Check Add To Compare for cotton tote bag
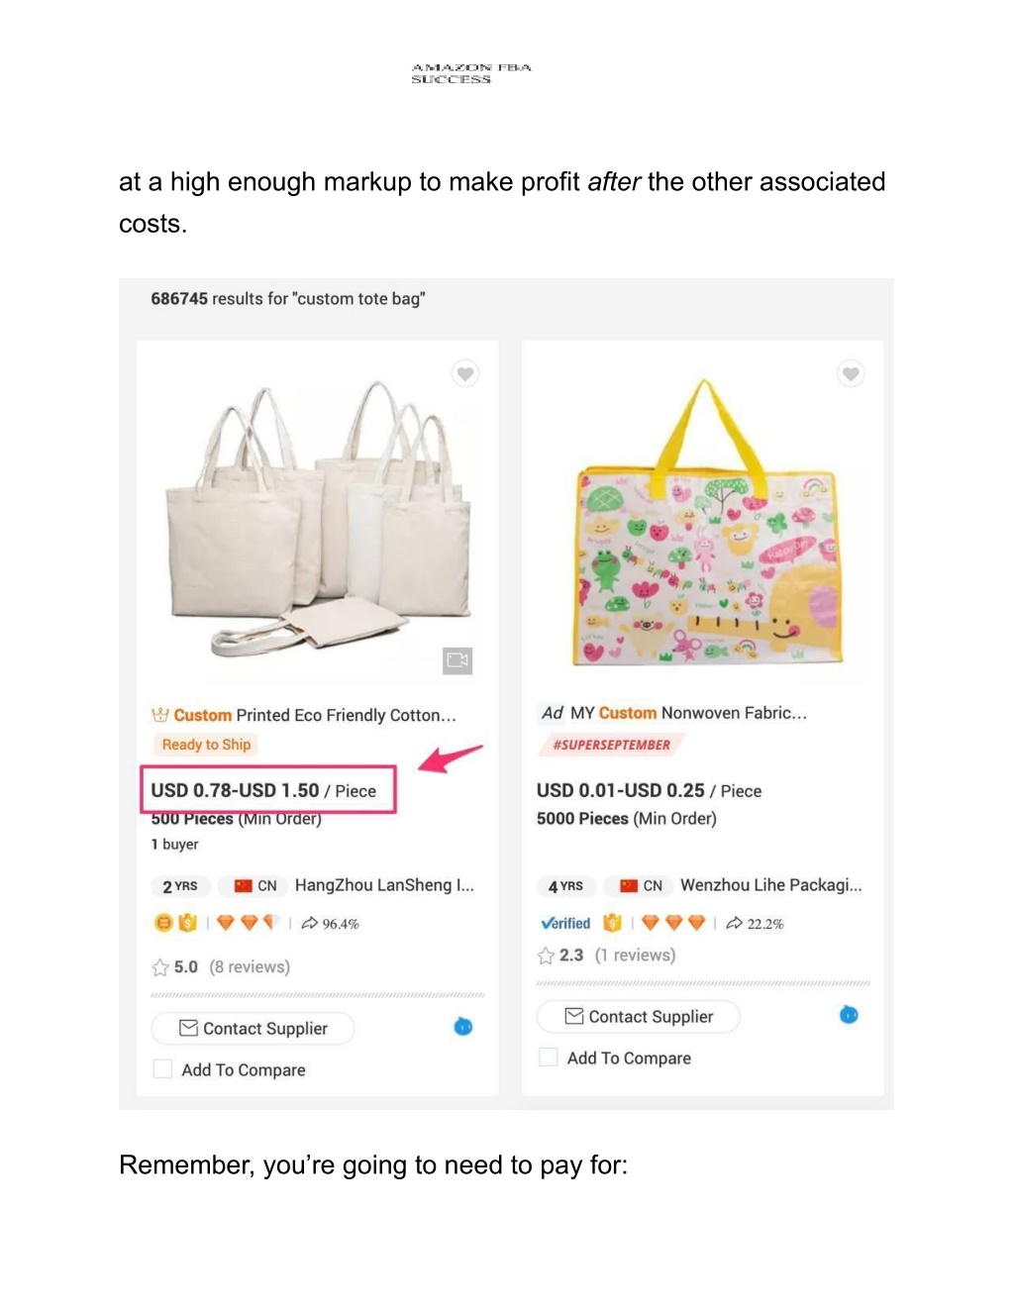1014x1312 pixels. pos(162,1069)
